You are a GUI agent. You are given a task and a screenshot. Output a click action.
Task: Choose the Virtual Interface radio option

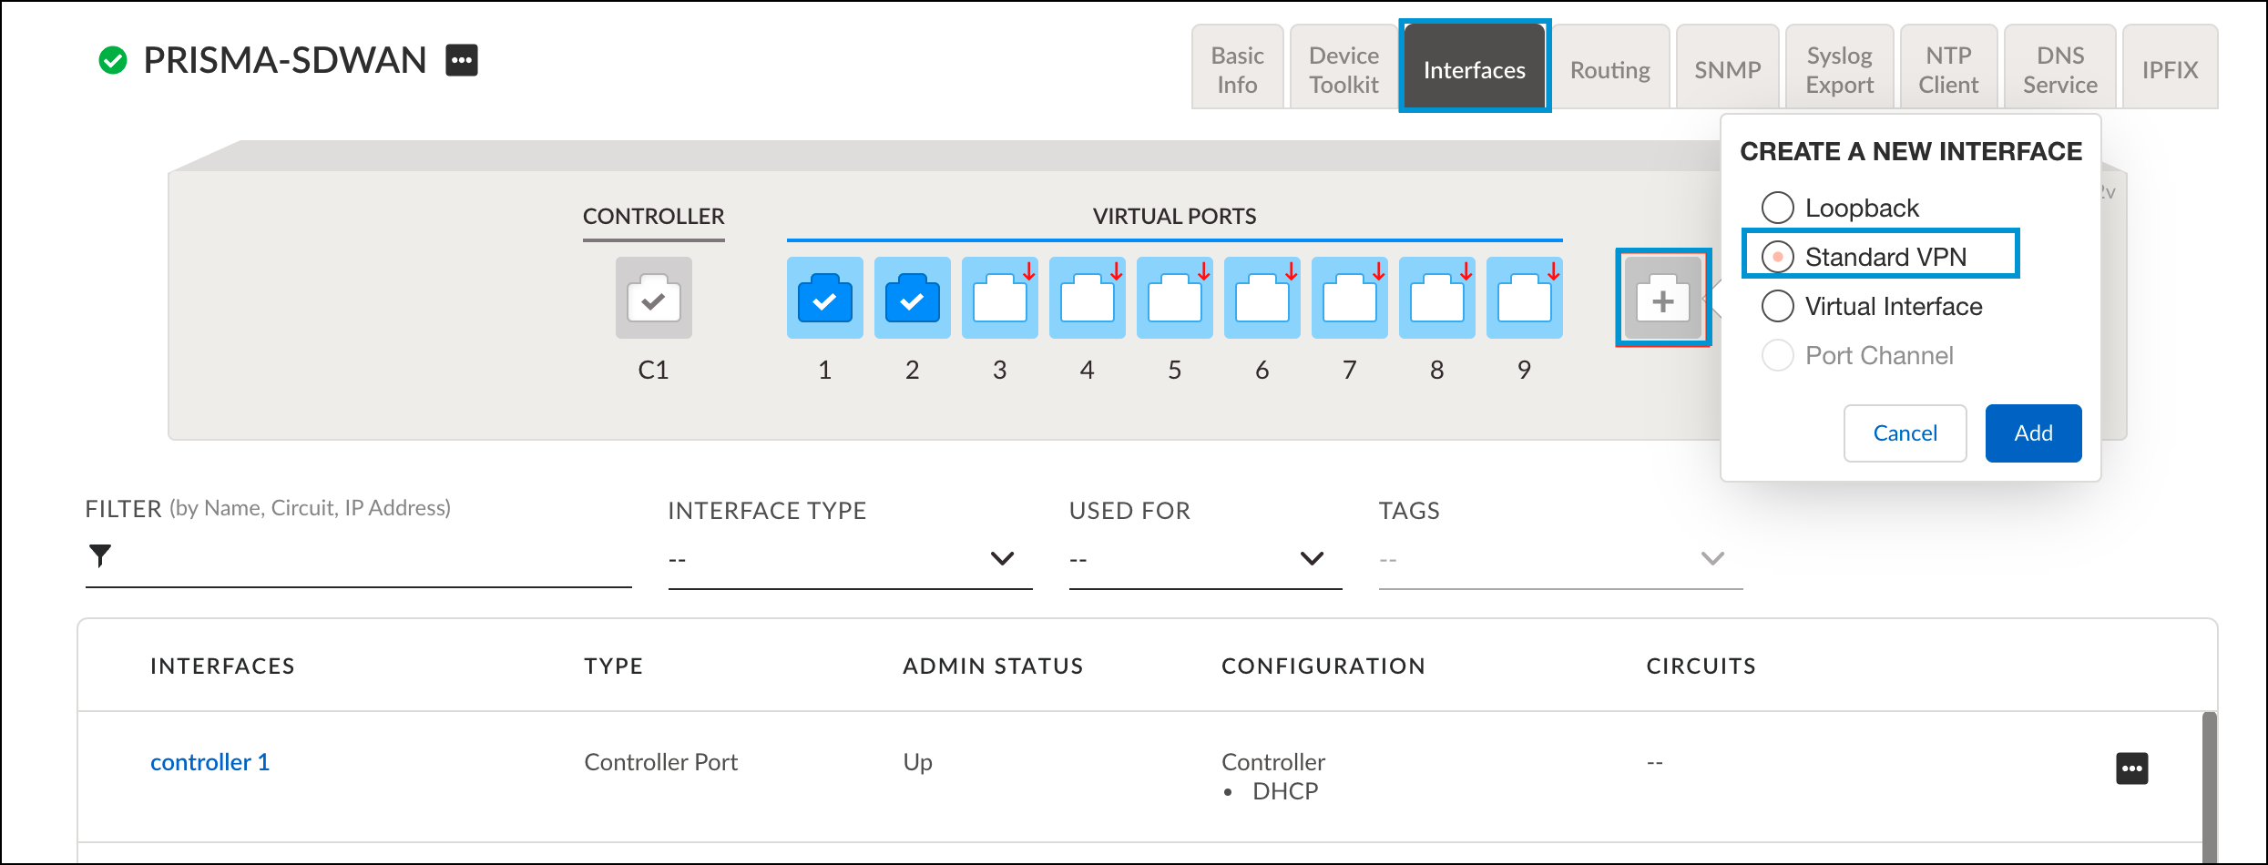pos(1777,306)
